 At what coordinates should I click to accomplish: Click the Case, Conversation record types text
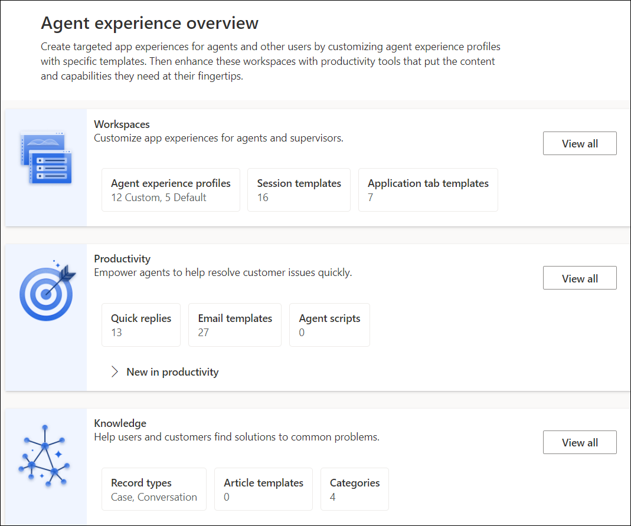[153, 497]
